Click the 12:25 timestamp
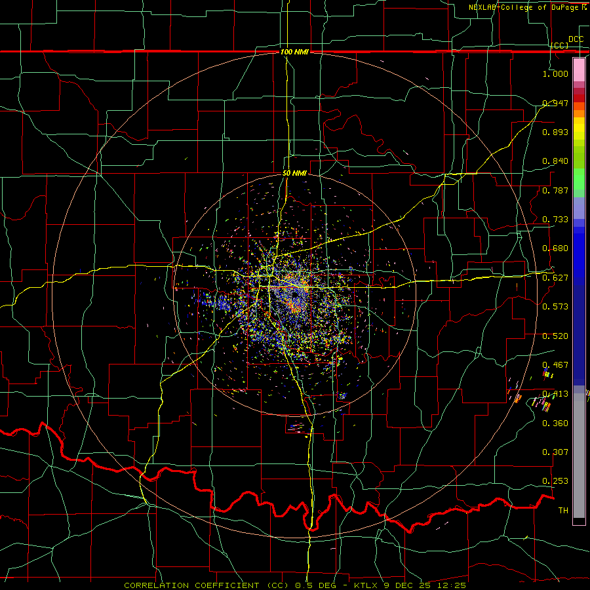Screen dimensions: 590x590 tap(452, 585)
